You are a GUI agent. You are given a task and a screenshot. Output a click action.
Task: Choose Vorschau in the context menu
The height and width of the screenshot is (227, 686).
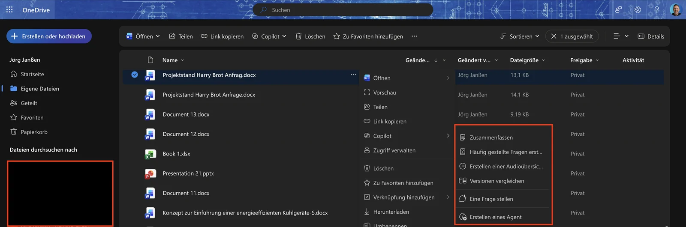406,93
